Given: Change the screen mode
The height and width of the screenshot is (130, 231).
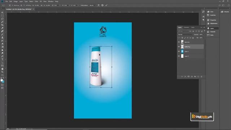Looking at the screenshot, I should pos(2,88).
